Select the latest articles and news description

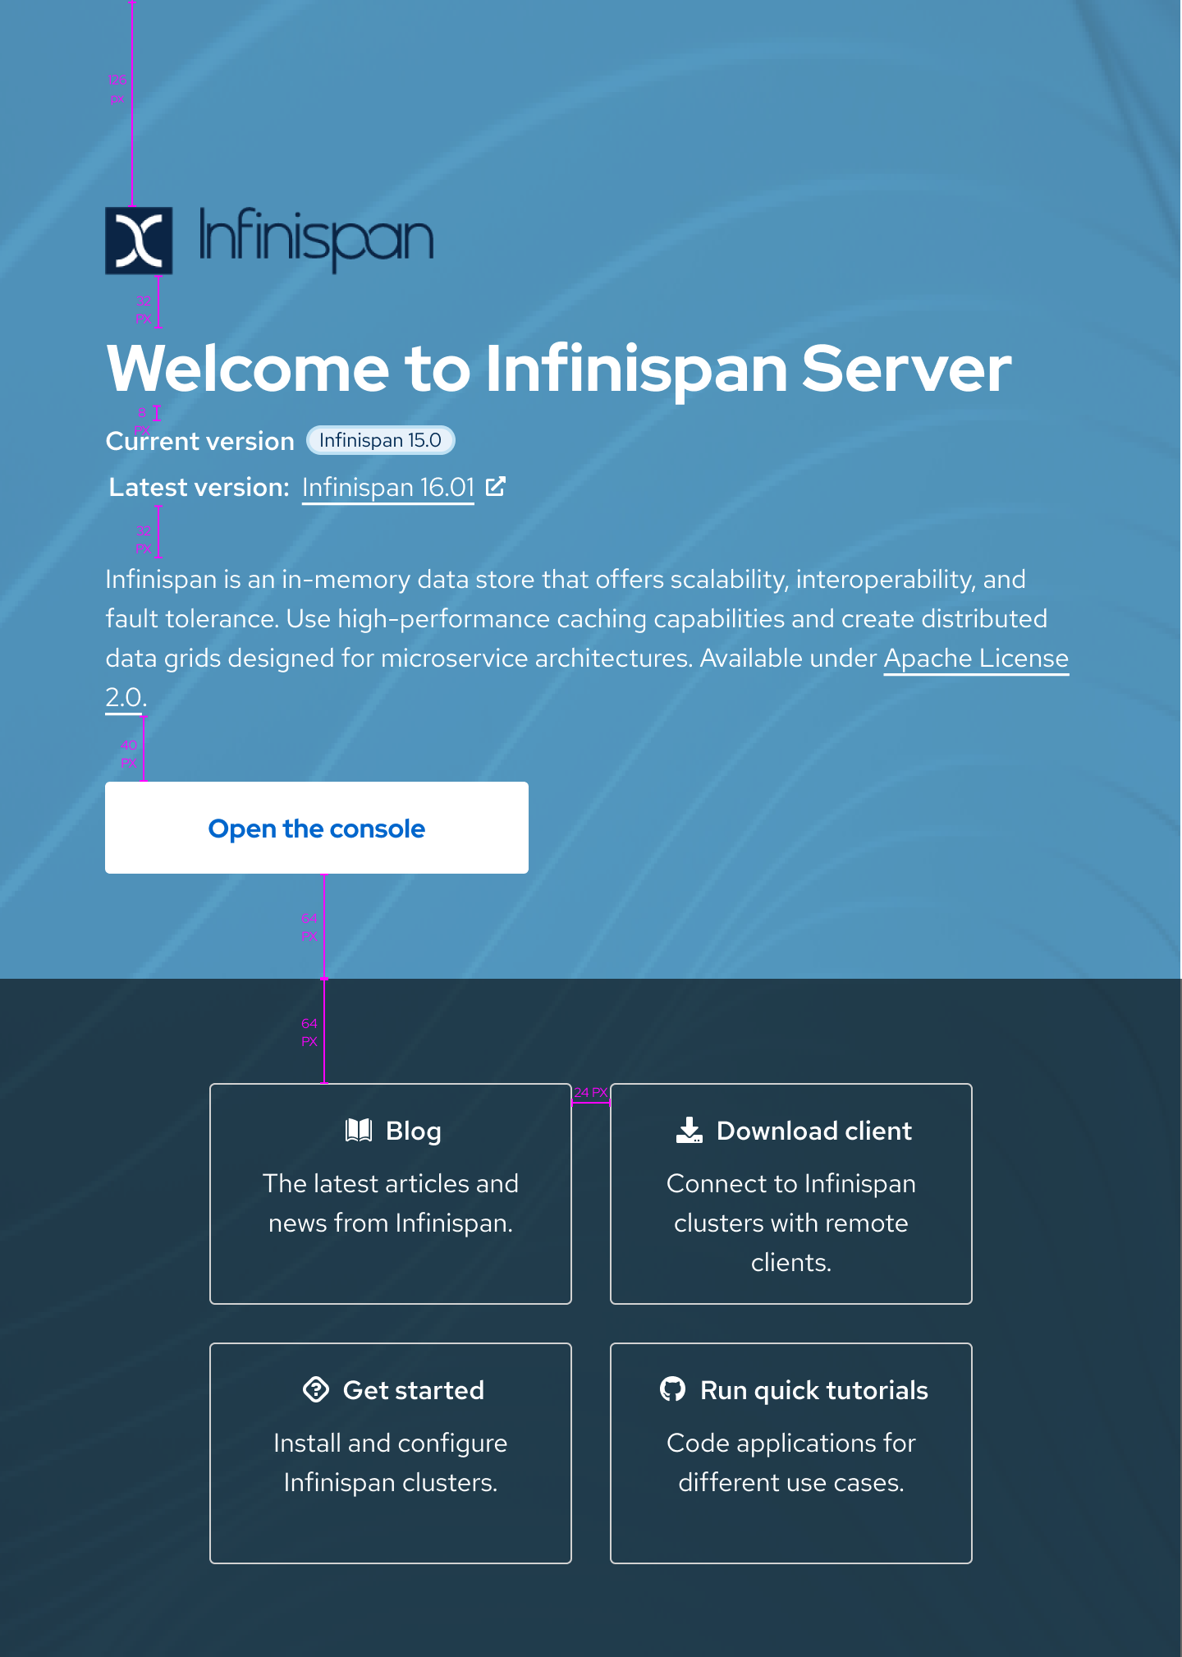(391, 1203)
